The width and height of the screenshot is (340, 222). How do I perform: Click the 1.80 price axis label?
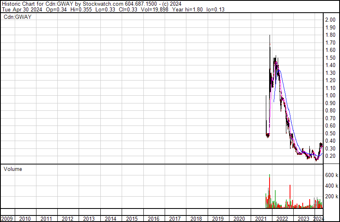click(330, 35)
